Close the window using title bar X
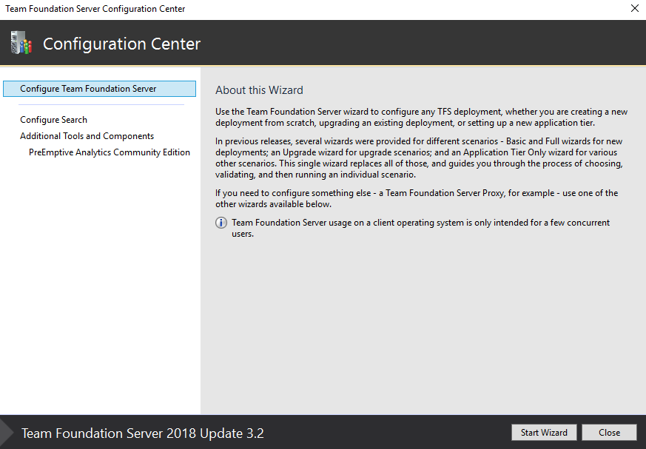Image resolution: width=646 pixels, height=449 pixels. (634, 9)
